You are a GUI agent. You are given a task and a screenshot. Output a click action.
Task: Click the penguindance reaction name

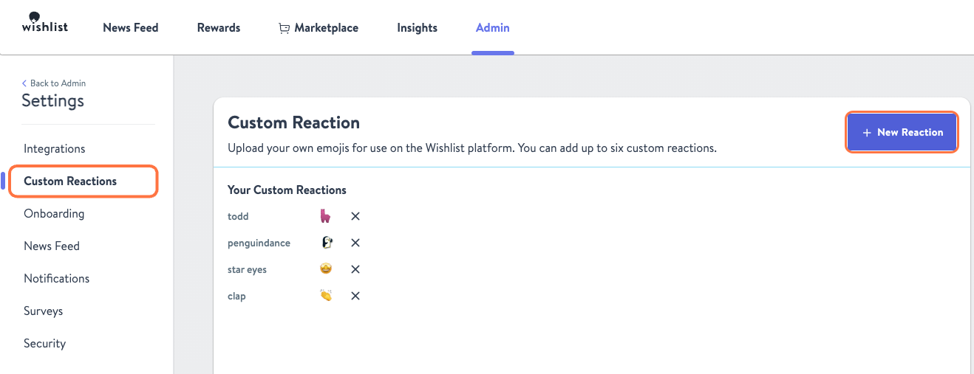coord(259,243)
